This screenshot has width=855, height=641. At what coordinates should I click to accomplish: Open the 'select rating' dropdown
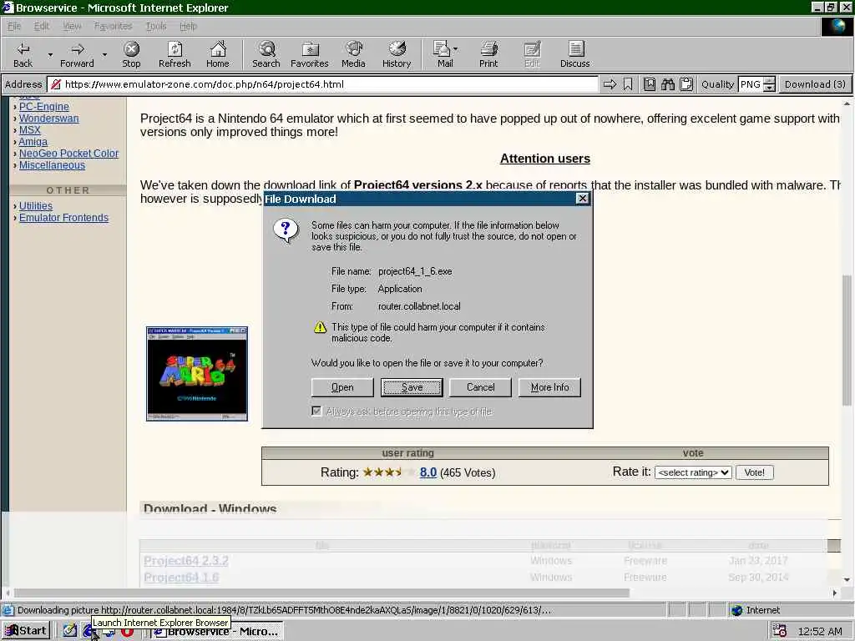point(693,472)
